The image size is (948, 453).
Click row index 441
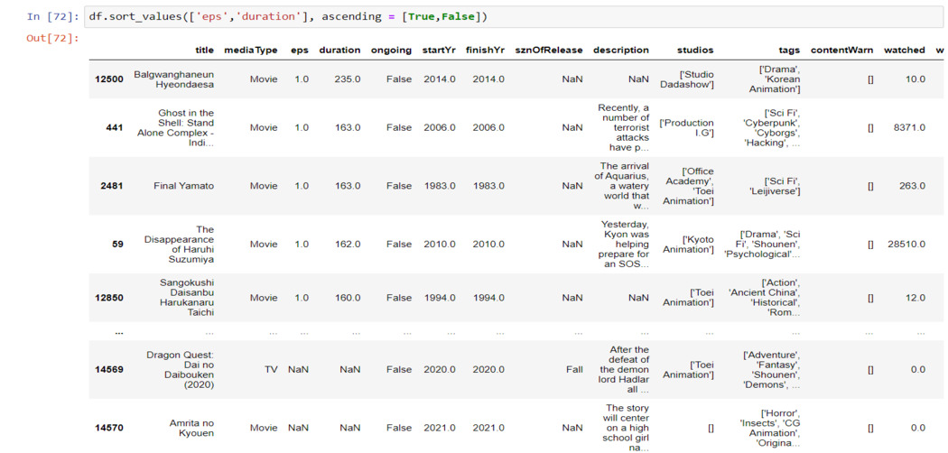click(x=115, y=127)
